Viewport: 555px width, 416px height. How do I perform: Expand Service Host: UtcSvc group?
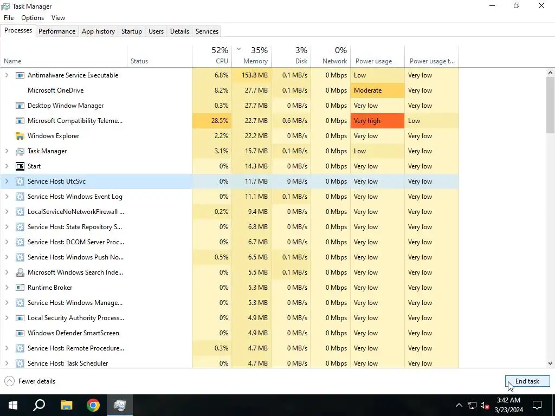pyautogui.click(x=7, y=181)
